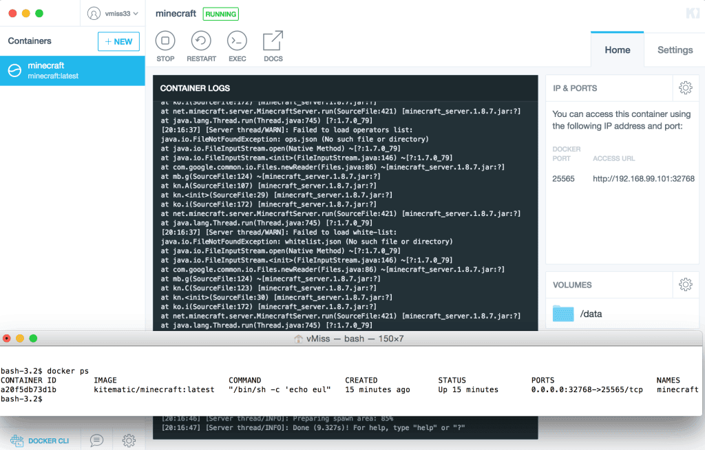Image resolution: width=705 pixels, height=450 pixels.
Task: Click the home icon in terminal title
Action: [298, 339]
